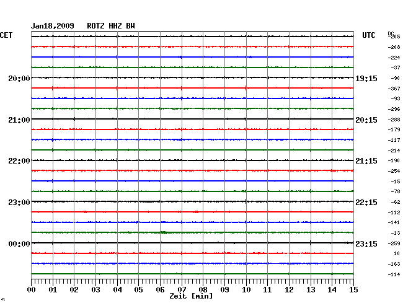Select the UTC time zone label
The height and width of the screenshot is (306, 403).
[x=368, y=35]
